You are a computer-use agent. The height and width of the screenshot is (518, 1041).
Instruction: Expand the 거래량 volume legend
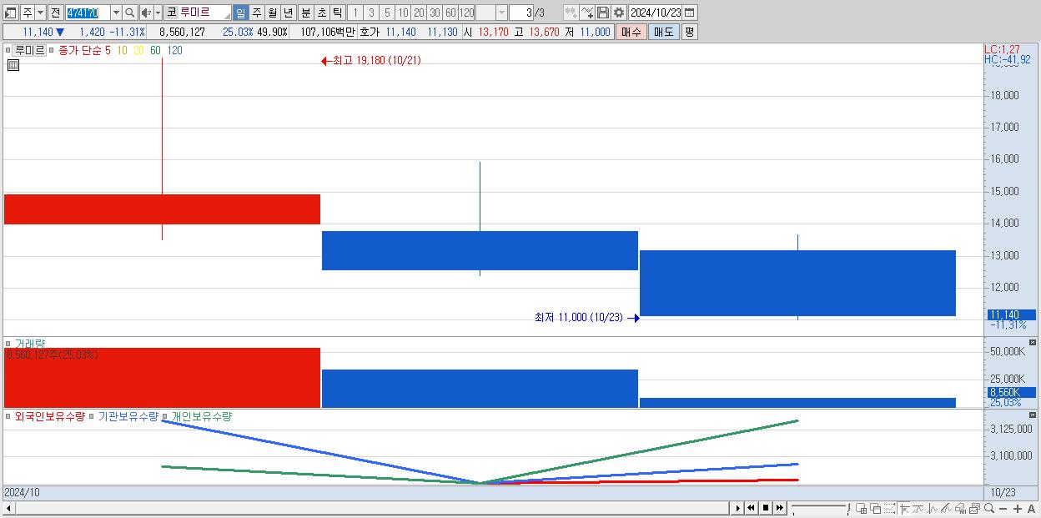coord(8,343)
